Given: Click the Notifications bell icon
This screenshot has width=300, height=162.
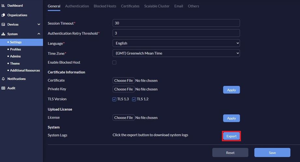Looking at the screenshot, I should (3, 79).
